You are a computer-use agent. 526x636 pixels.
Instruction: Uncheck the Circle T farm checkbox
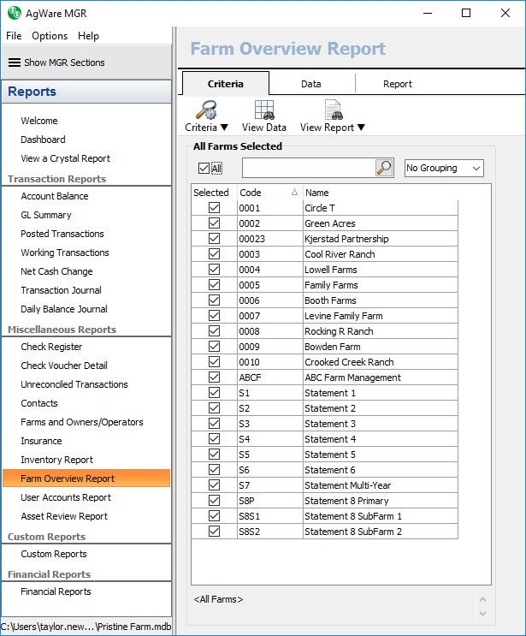[214, 208]
